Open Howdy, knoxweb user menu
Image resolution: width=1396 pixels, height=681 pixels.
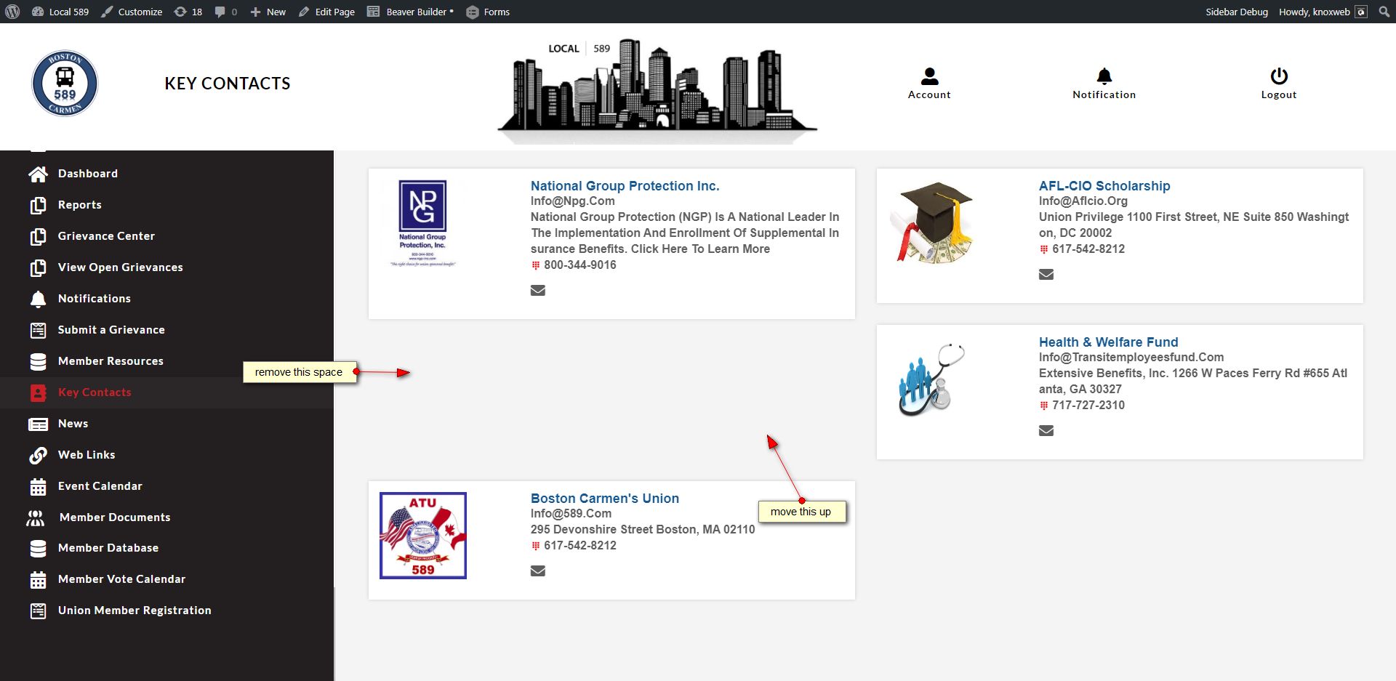click(x=1323, y=12)
